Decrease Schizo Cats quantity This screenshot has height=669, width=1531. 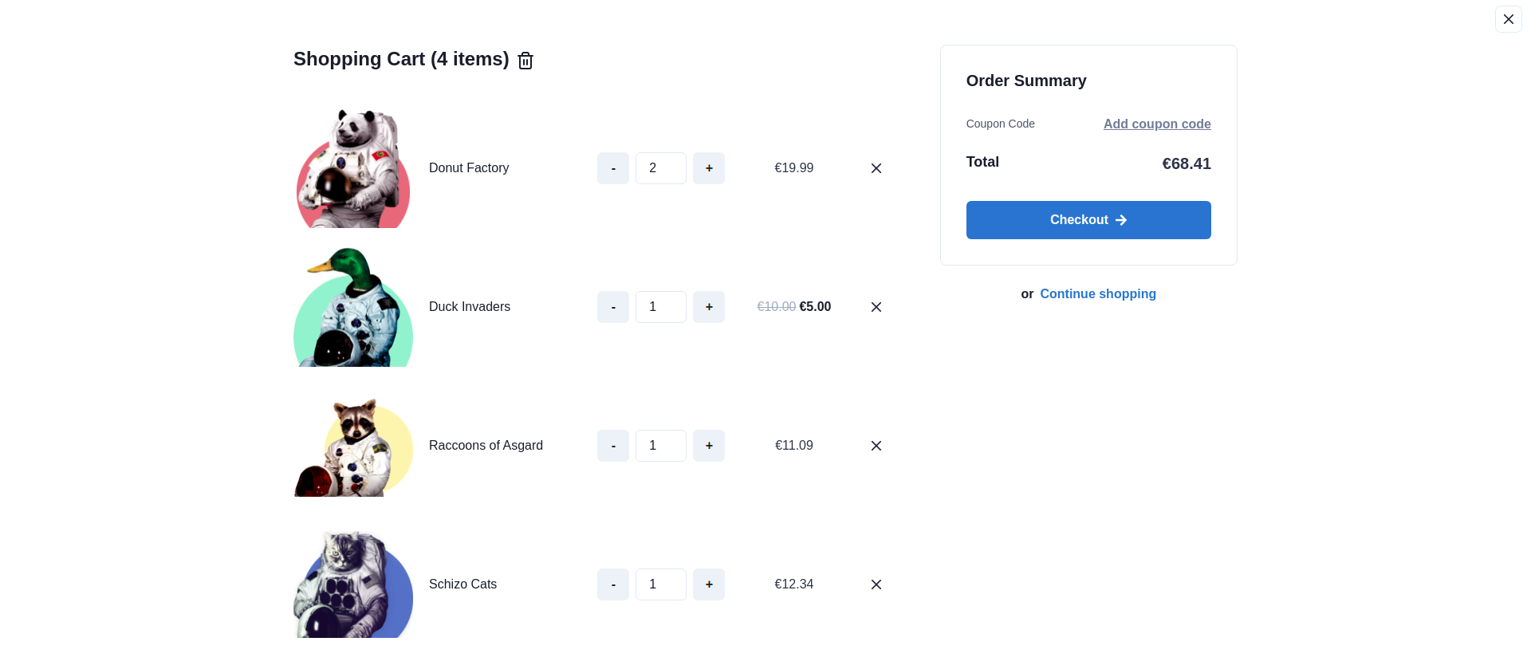coord(612,584)
